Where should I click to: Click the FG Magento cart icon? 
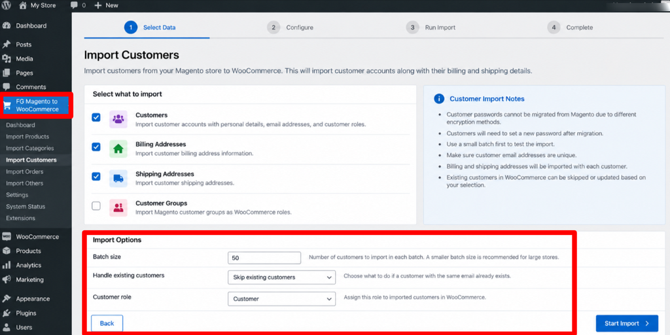click(7, 105)
